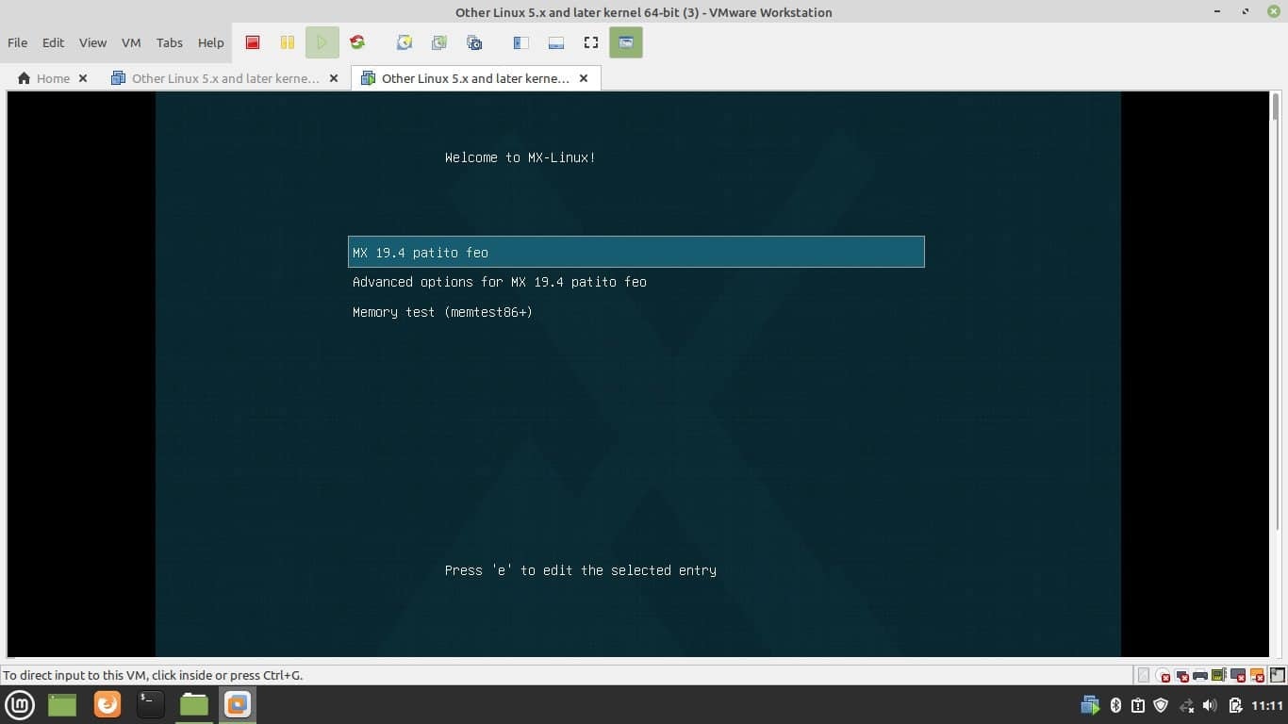Open the network connection tray icon
This screenshot has width=1288, height=724.
tap(1186, 705)
